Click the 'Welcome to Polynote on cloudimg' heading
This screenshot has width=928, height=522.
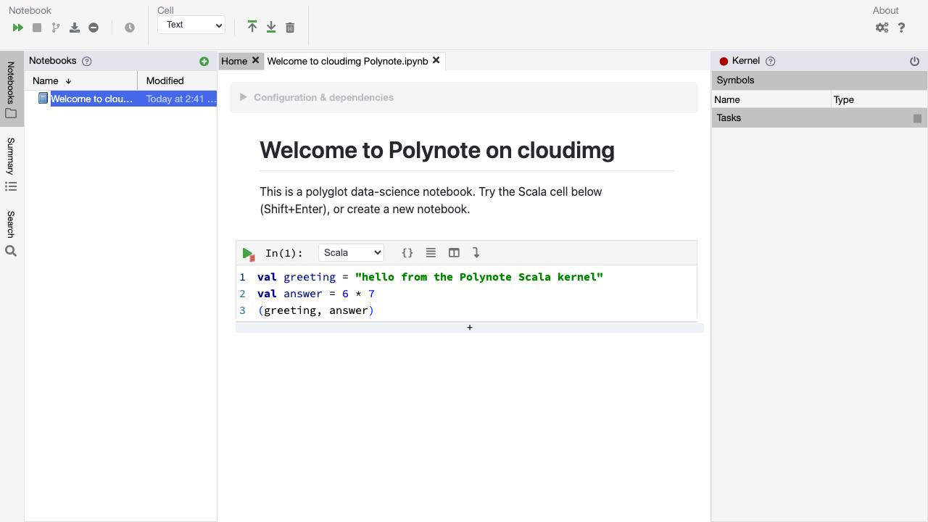437,150
